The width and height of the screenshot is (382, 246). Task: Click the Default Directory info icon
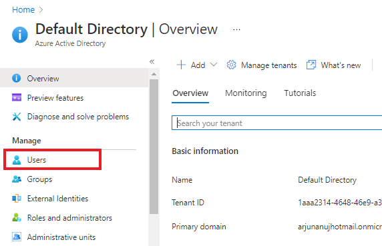point(20,35)
